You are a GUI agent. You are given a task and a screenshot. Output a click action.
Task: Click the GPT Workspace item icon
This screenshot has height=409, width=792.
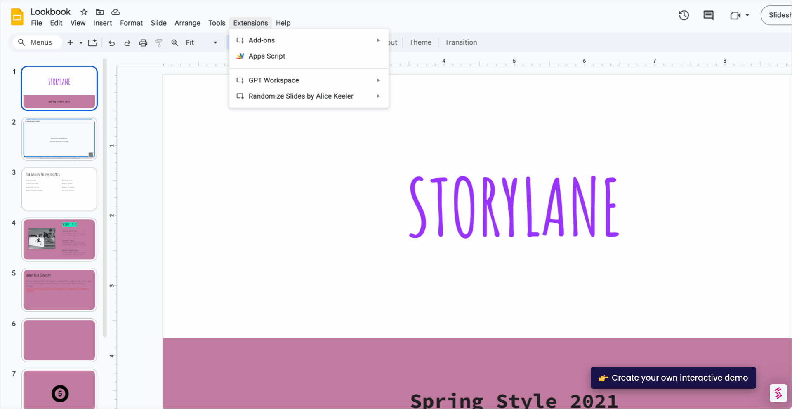[x=240, y=80]
